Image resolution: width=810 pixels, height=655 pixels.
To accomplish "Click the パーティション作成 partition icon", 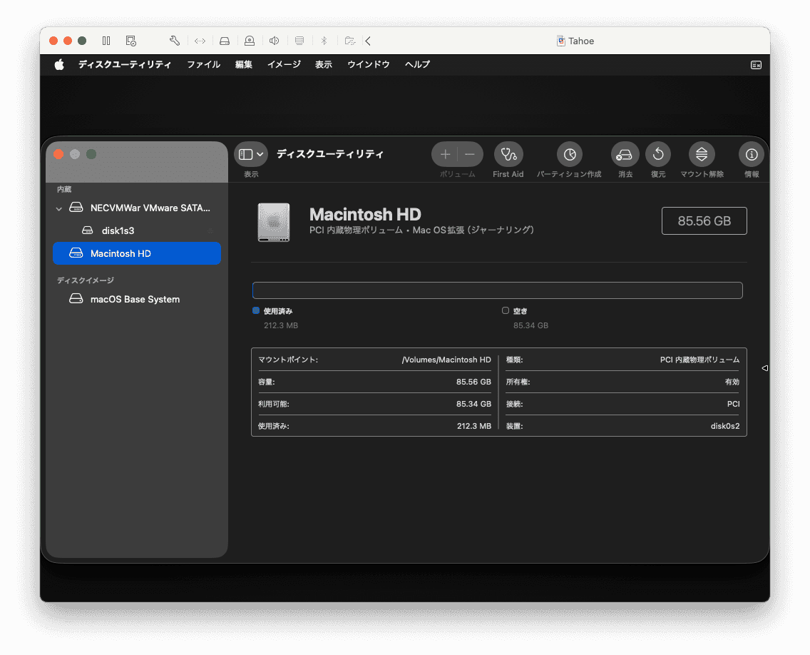I will (x=569, y=154).
